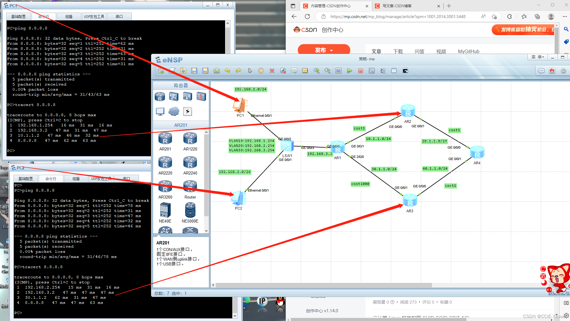Click the Save As icon in eNSP toolbar
Screen dimensions: 570x321
tap(205, 71)
